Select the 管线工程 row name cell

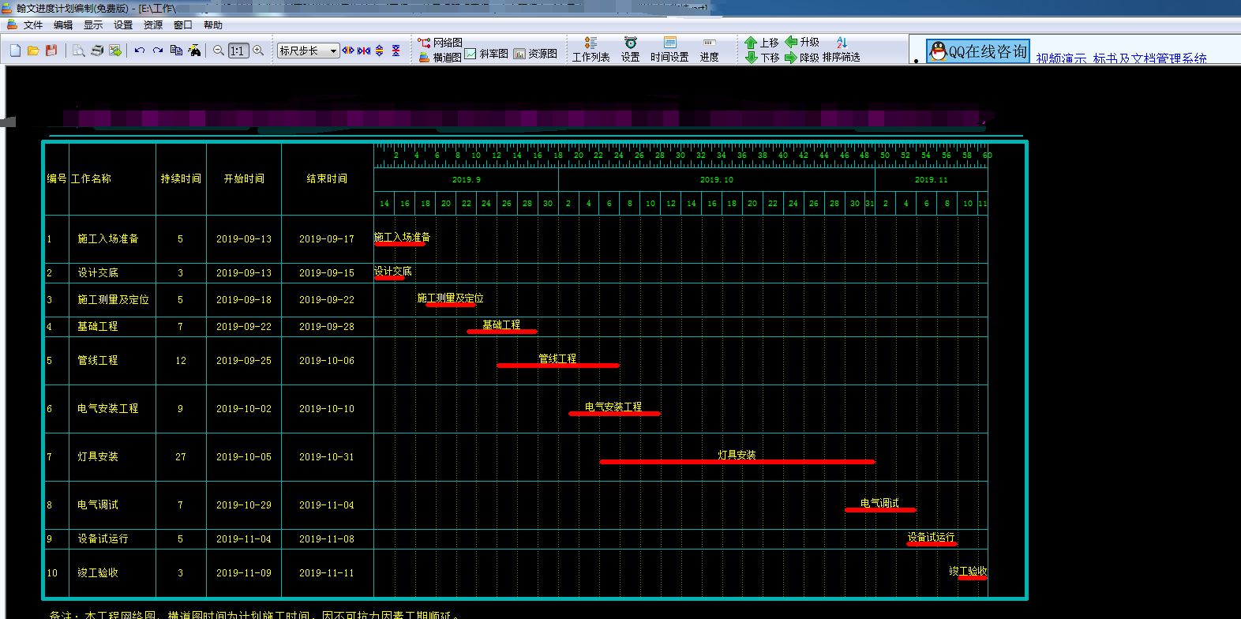112,360
